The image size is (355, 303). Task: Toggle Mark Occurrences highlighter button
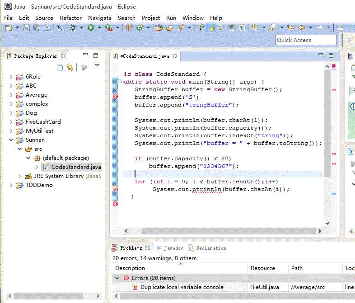211,28
